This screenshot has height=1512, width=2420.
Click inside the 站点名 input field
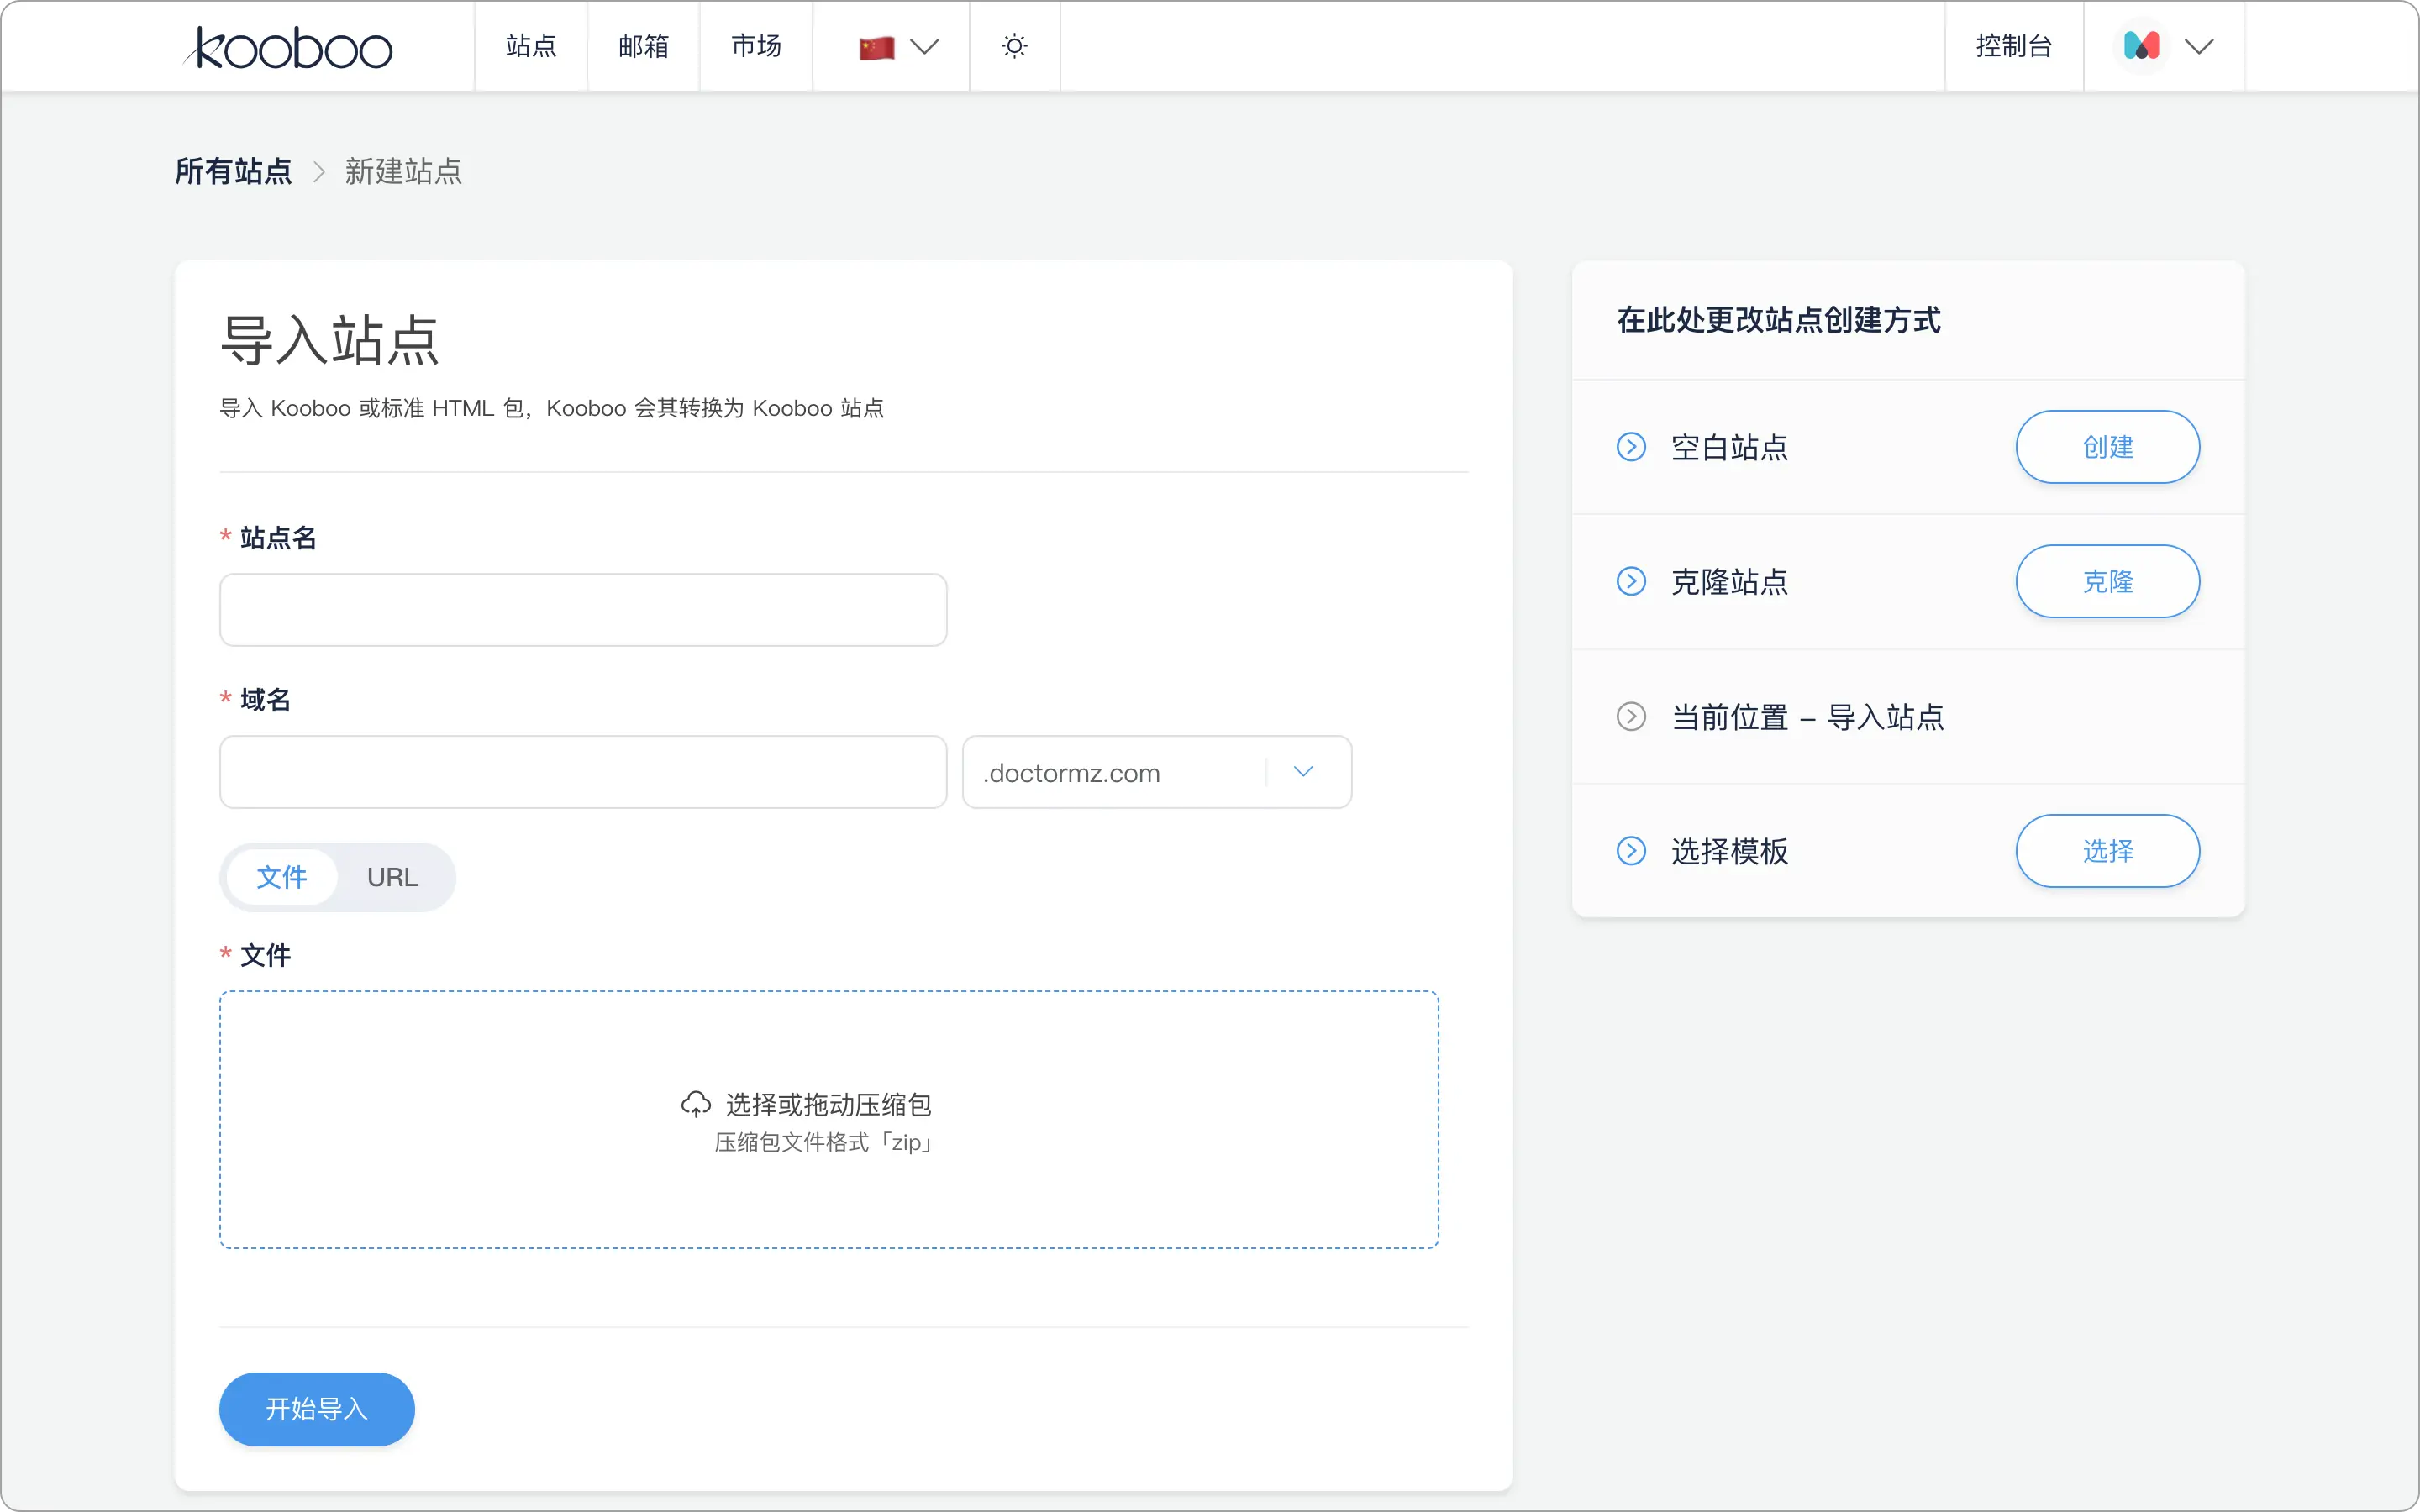coord(583,609)
